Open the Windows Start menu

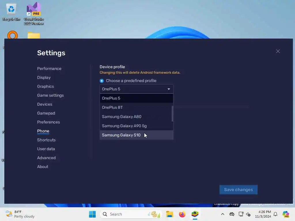92,214
